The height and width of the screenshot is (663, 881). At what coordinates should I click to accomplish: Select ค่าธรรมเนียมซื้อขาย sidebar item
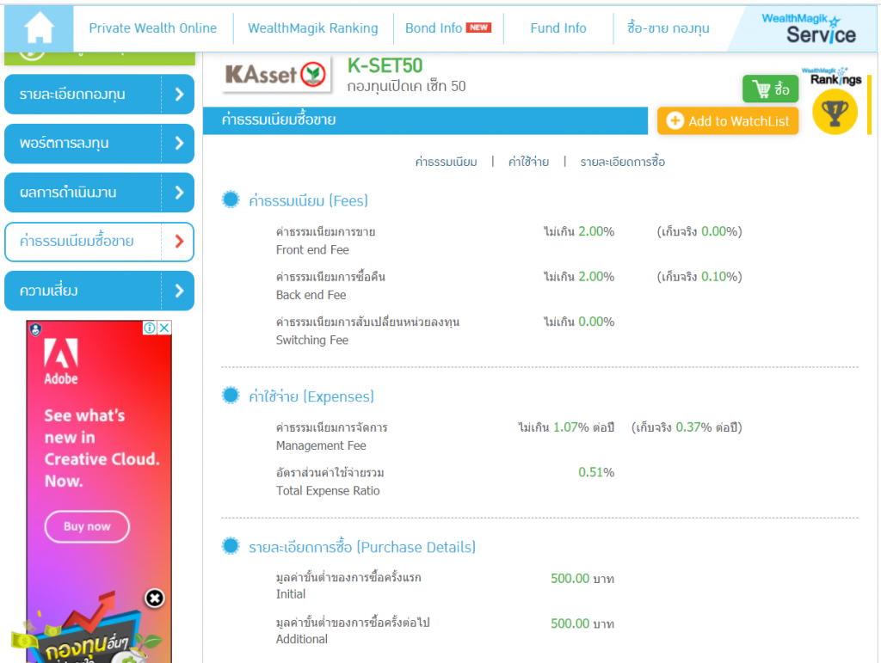coord(100,242)
